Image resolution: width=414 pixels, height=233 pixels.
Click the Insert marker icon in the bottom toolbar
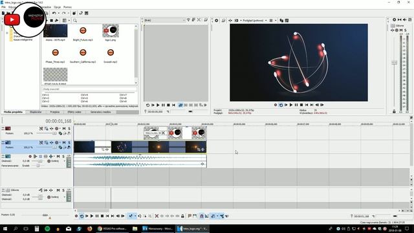190,216
